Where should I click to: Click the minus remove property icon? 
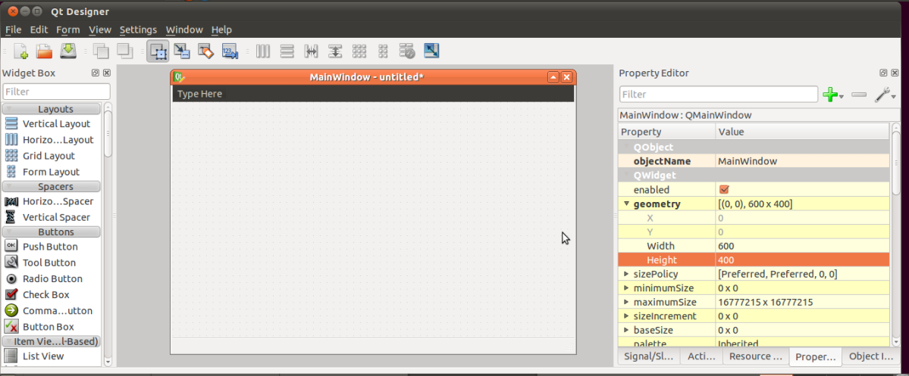(858, 95)
